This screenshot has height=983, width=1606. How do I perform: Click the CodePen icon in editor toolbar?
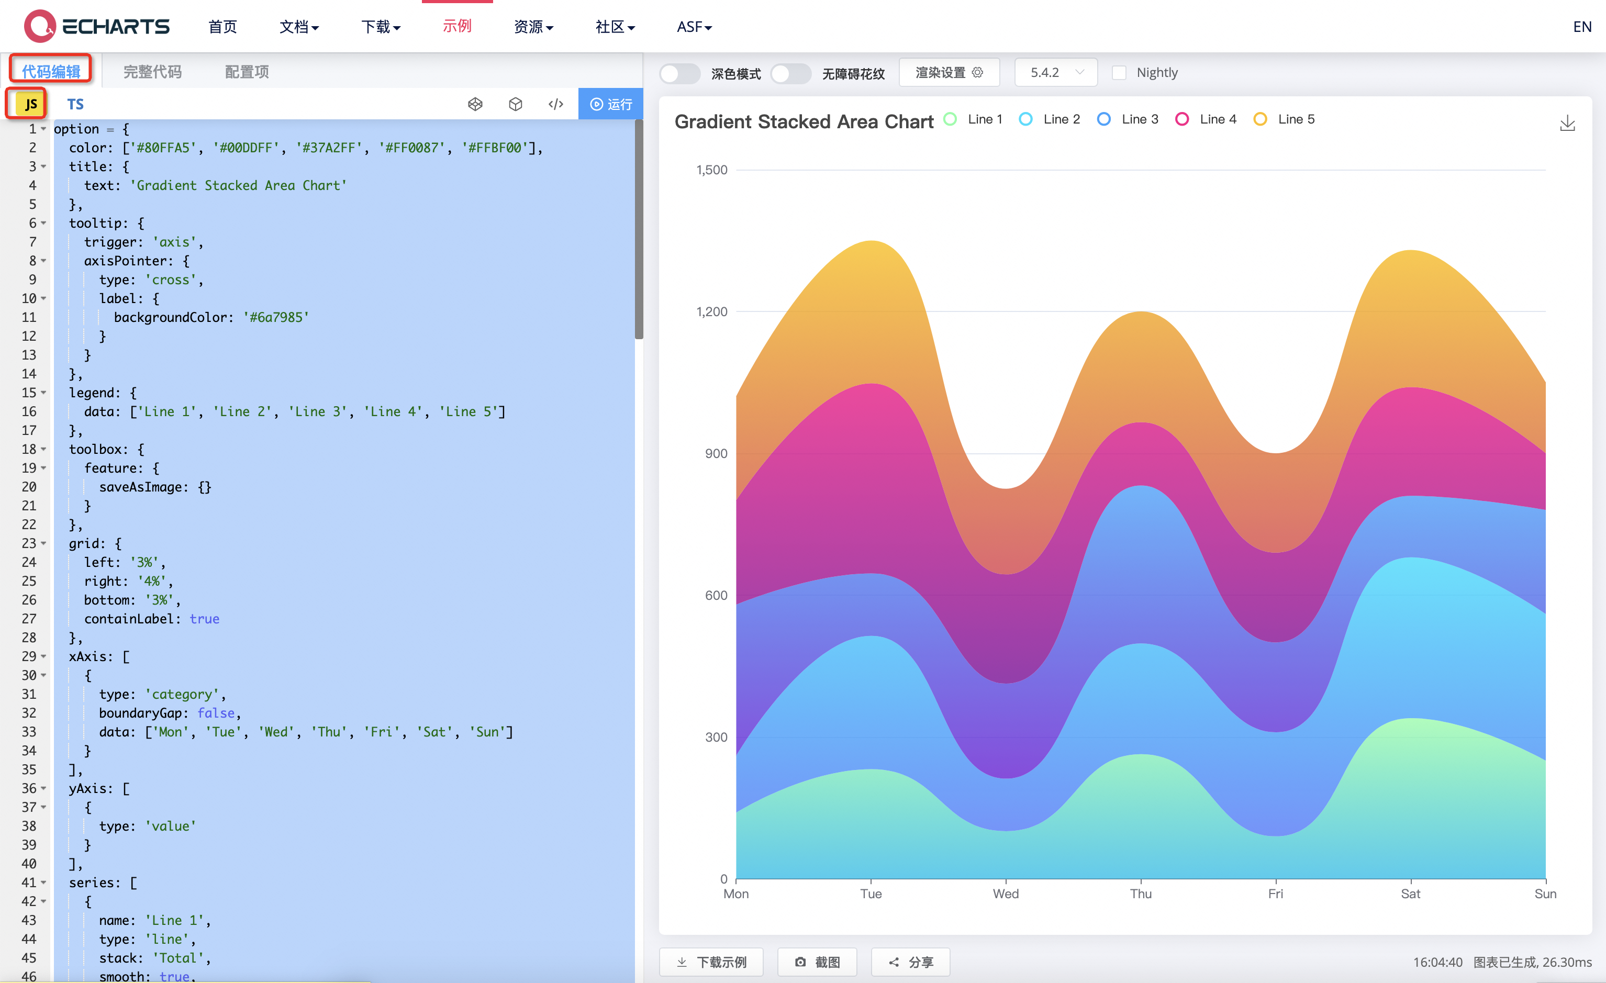[x=475, y=104]
